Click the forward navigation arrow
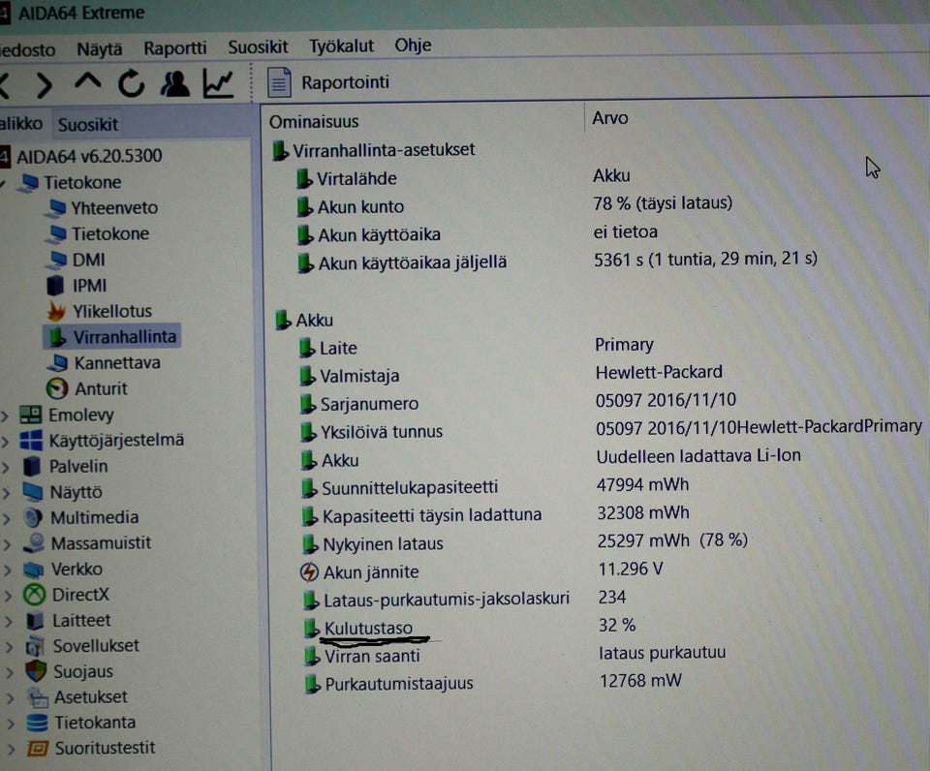The height and width of the screenshot is (771, 930). (x=45, y=85)
